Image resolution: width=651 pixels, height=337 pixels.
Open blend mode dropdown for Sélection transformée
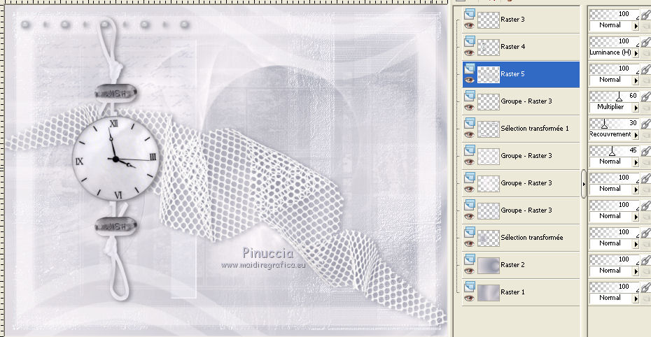click(636, 244)
